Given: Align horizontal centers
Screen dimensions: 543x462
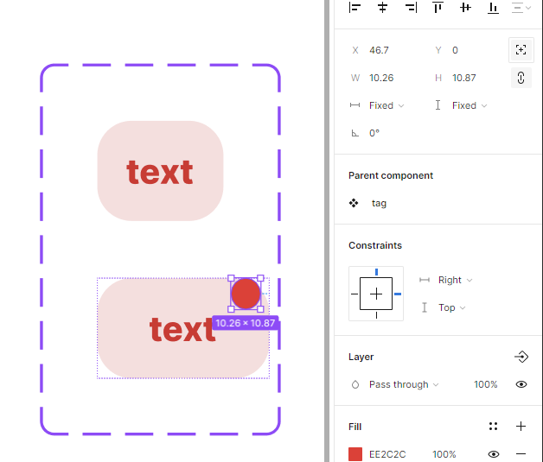Looking at the screenshot, I should coord(382,7).
